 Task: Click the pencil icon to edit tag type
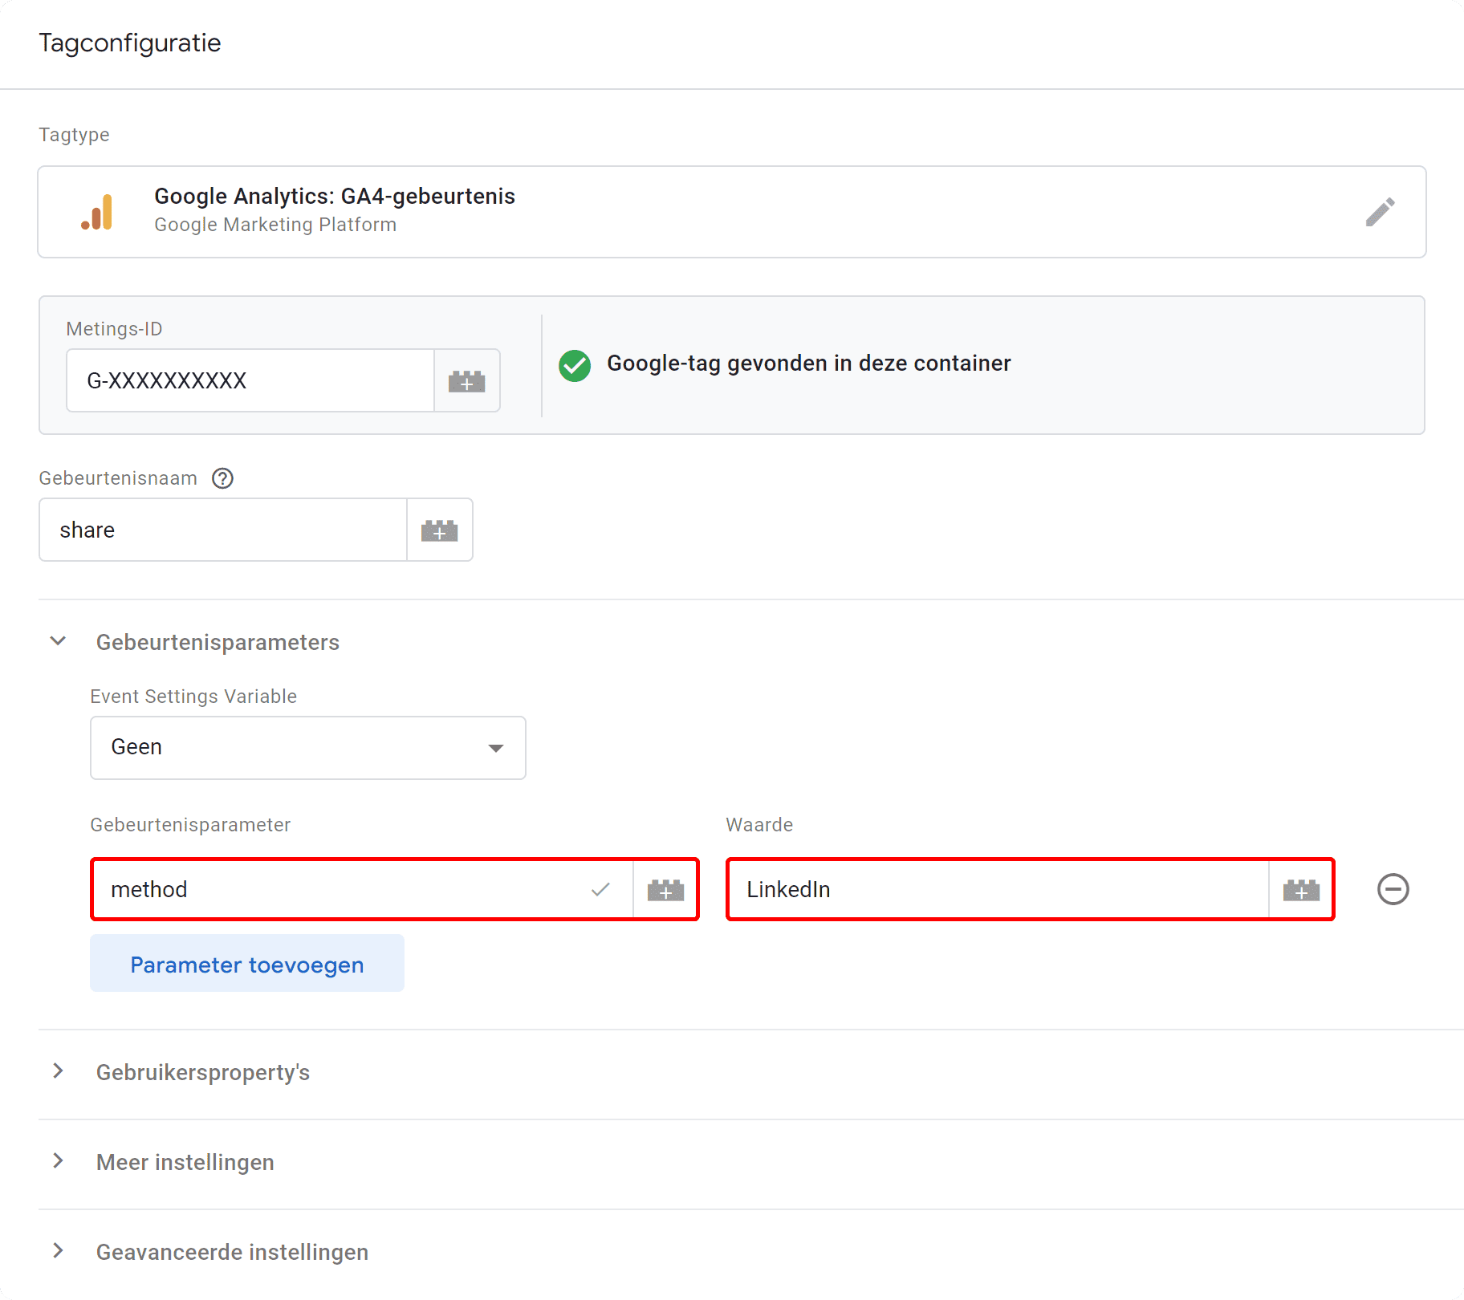coord(1380,211)
